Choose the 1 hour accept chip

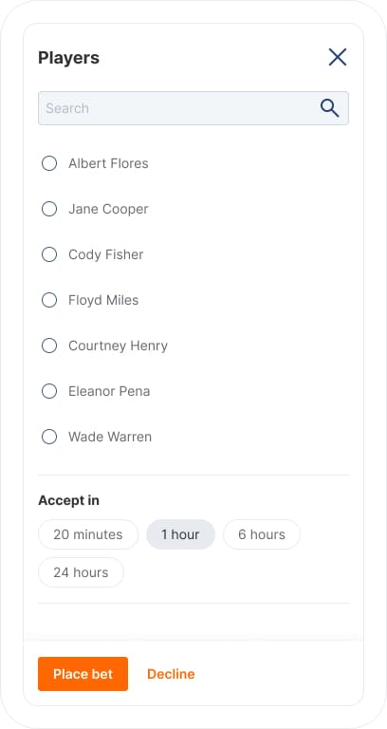point(181,534)
